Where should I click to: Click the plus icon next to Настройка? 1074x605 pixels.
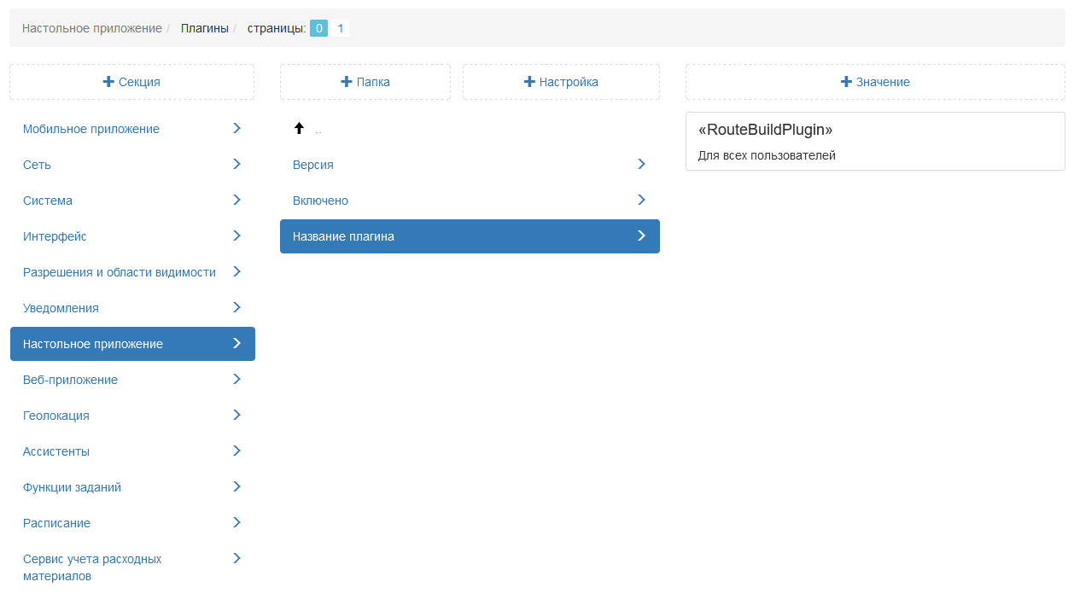click(529, 82)
